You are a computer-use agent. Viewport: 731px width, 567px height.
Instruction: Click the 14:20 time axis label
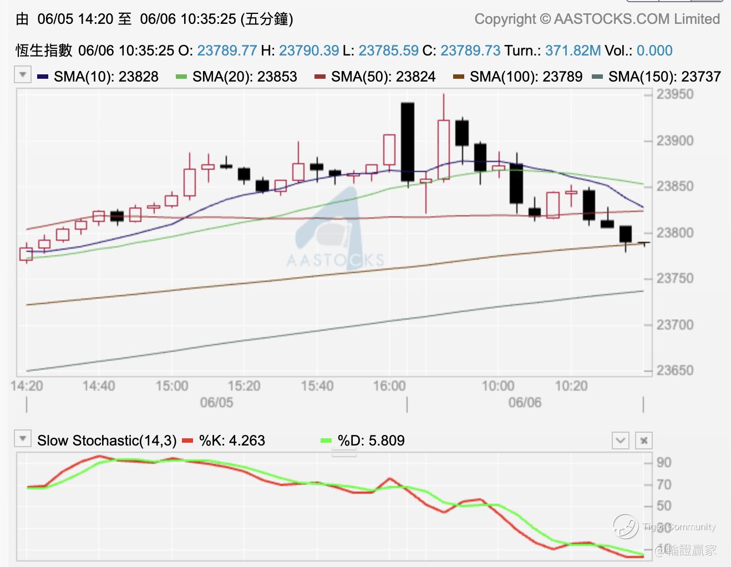[27, 386]
